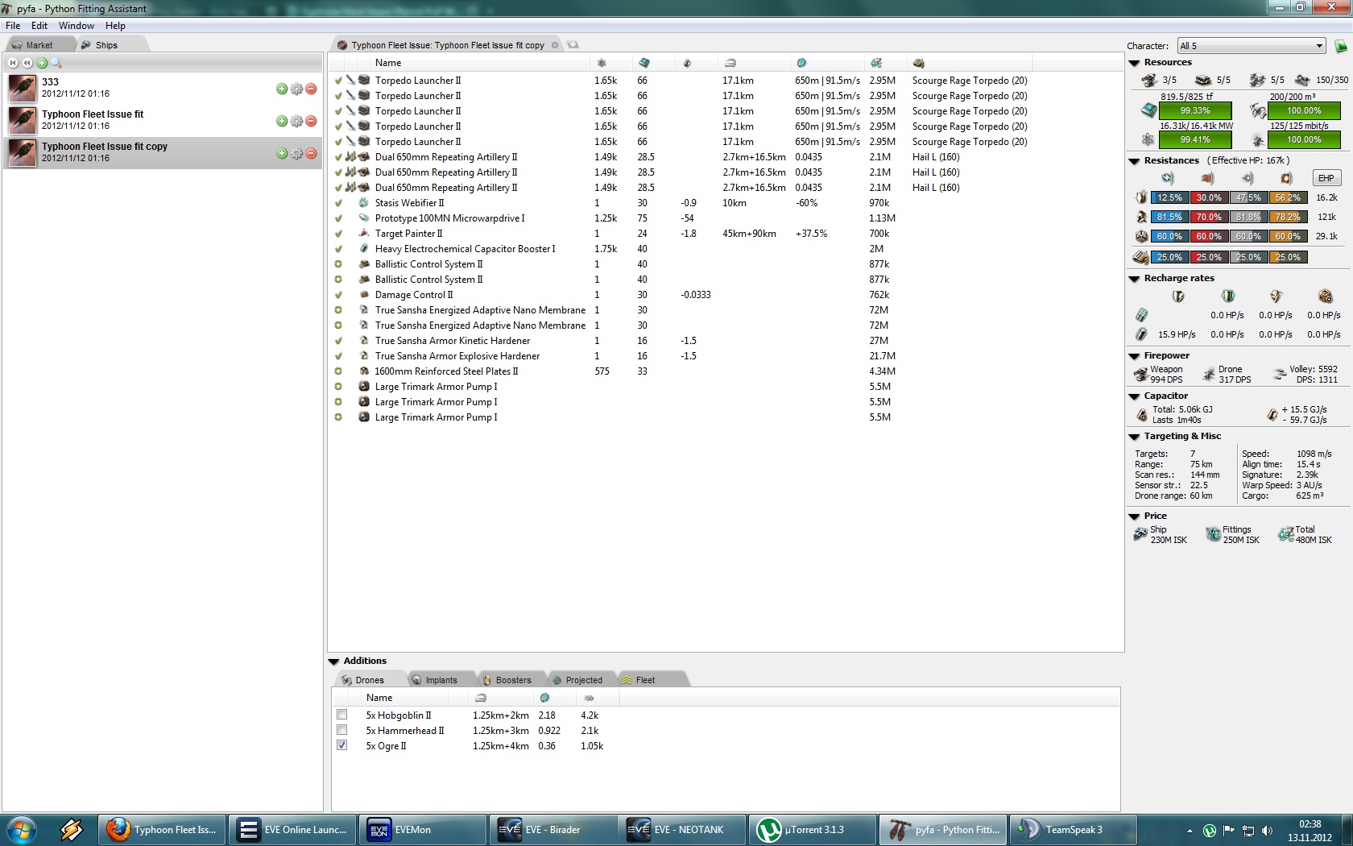Open the ship browser search magnifier

click(56, 63)
